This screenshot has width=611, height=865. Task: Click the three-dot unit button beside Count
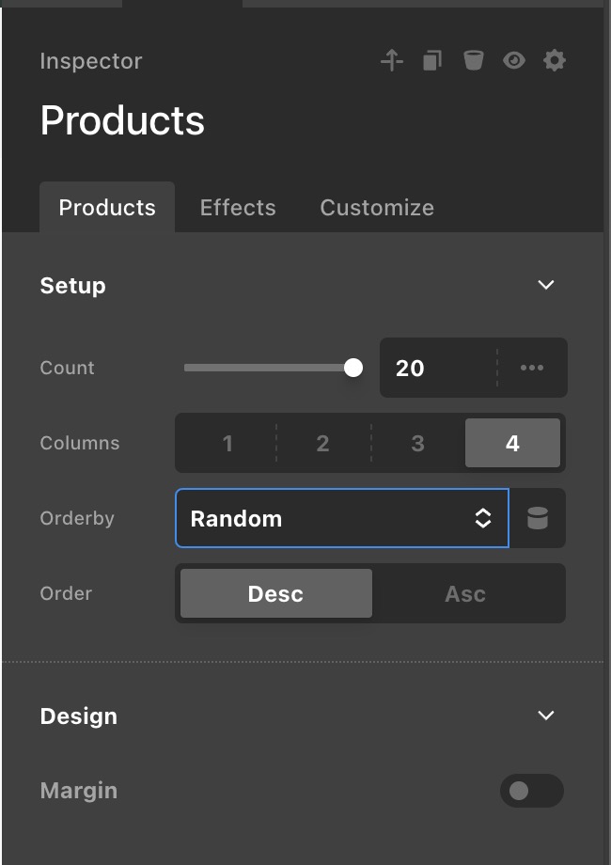[x=532, y=368]
